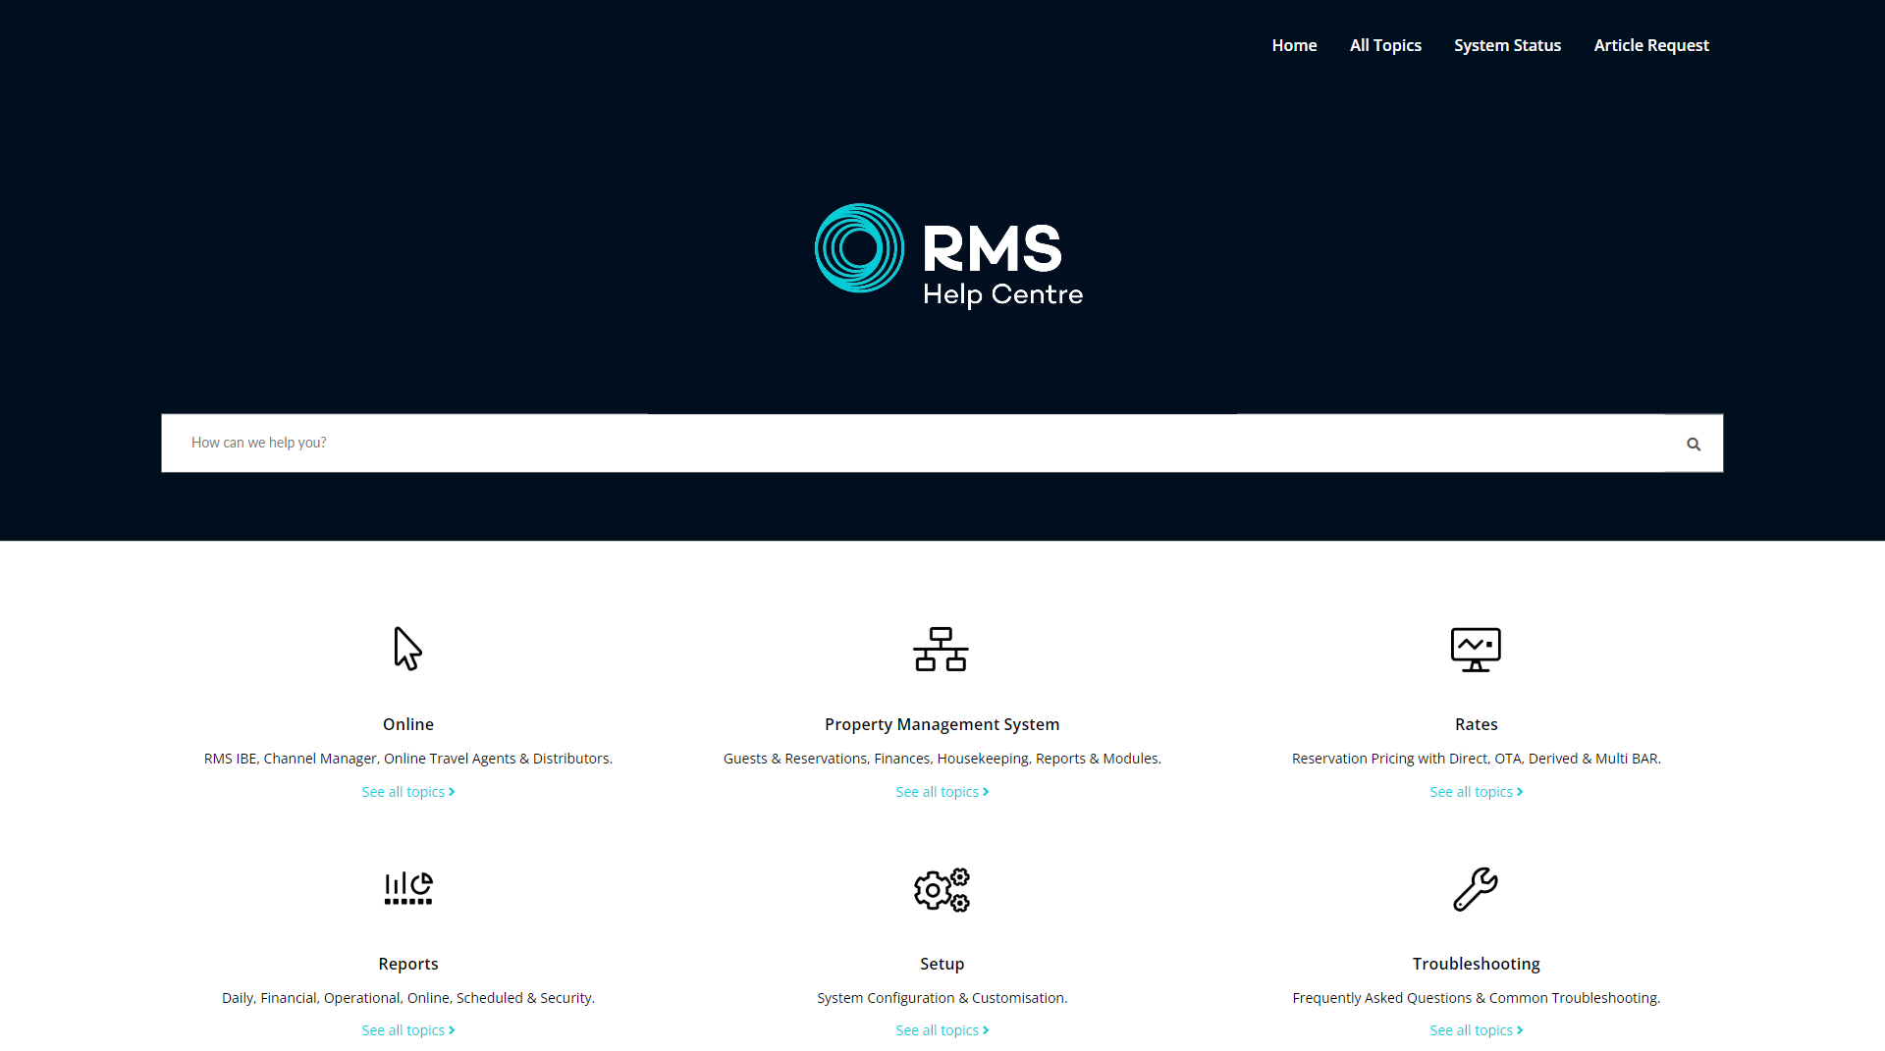
Task: Go to Home in the navigation
Action: click(x=1294, y=45)
